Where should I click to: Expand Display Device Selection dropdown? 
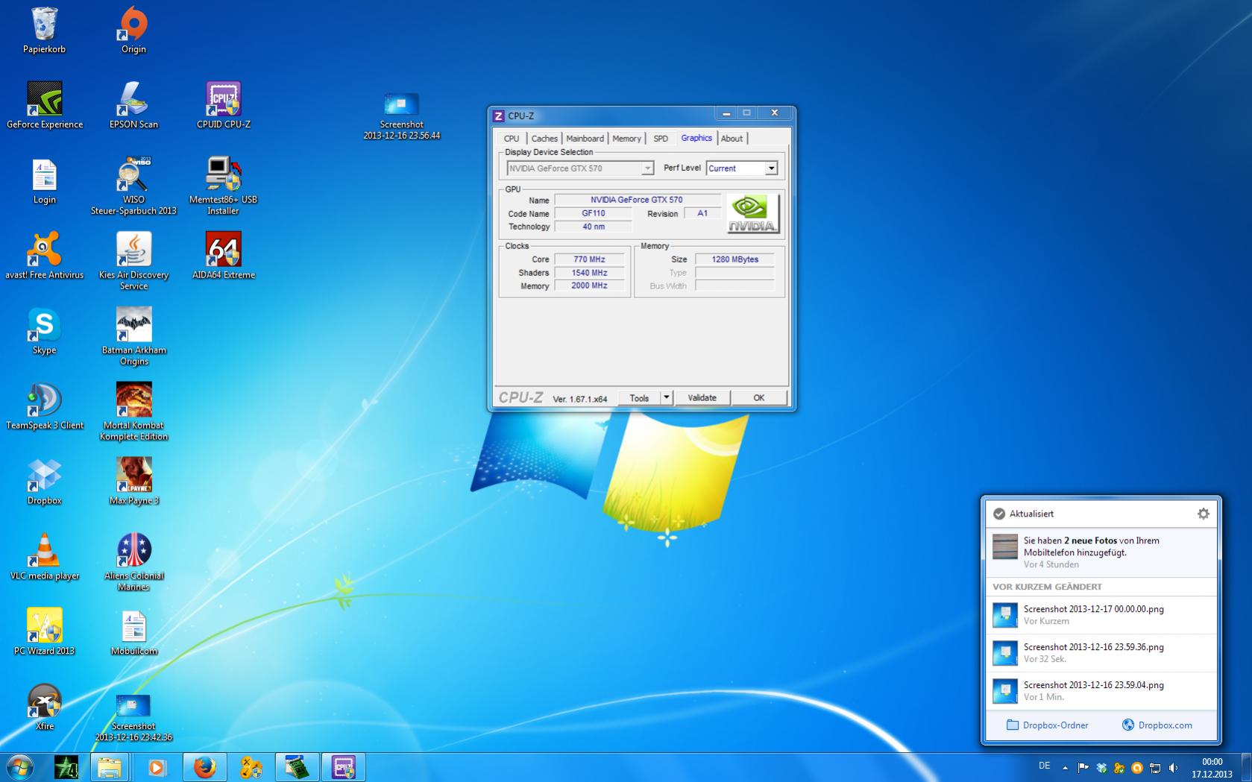click(x=647, y=168)
